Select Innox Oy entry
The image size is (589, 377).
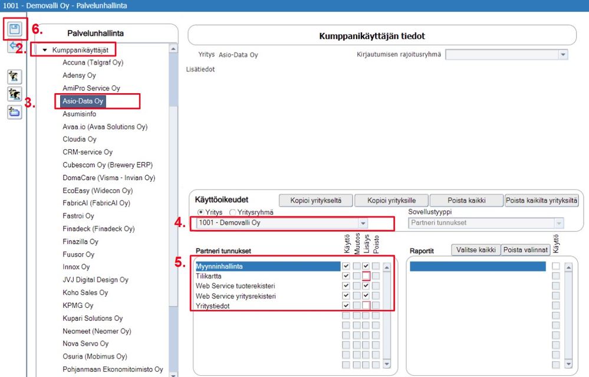click(76, 267)
